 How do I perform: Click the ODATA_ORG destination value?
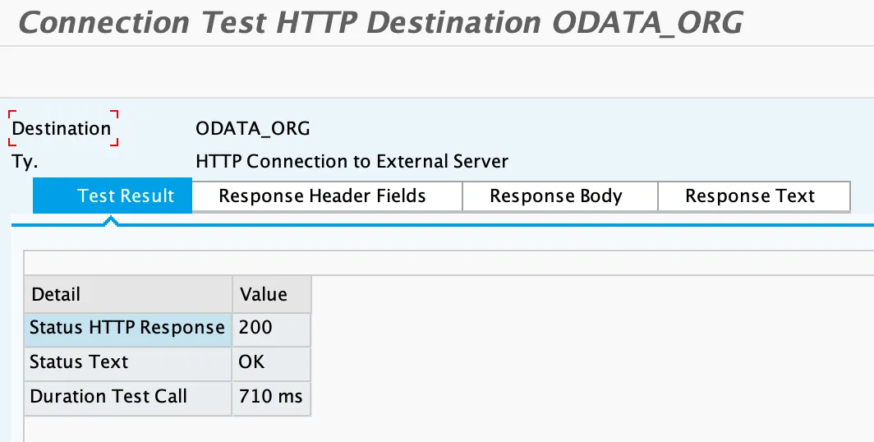[253, 129]
